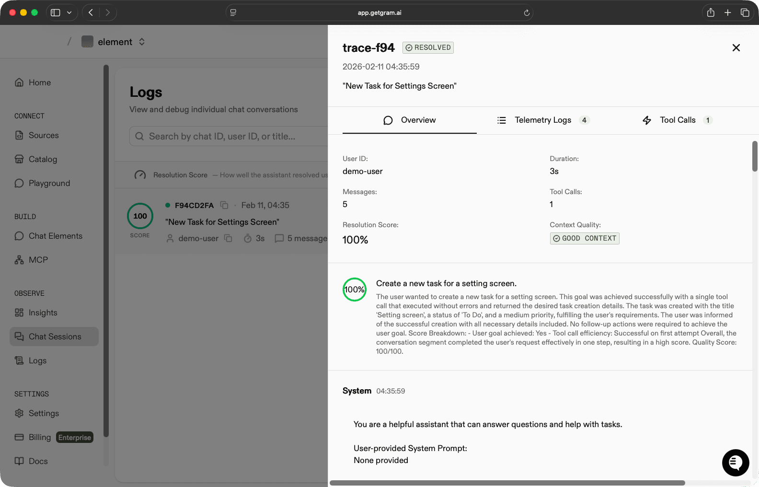The image size is (759, 487).
Task: Click the trace-f94 title
Action: [368, 47]
